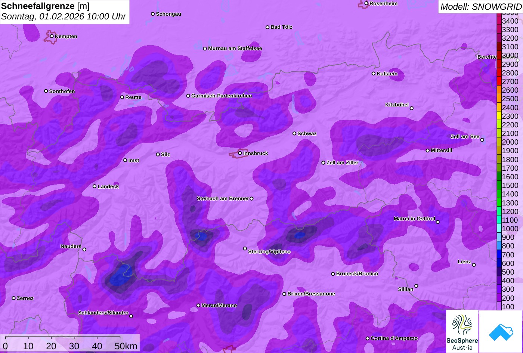Click the Brixen/Bressanone label
Screen dimensions: 523x353
pyautogui.click(x=311, y=294)
